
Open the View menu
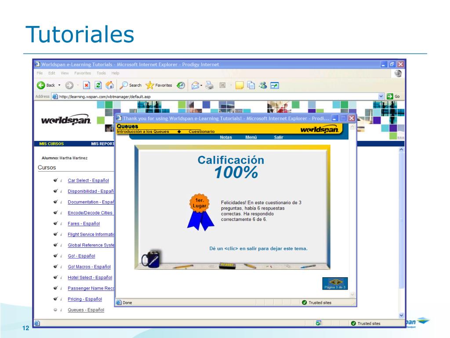coord(65,73)
